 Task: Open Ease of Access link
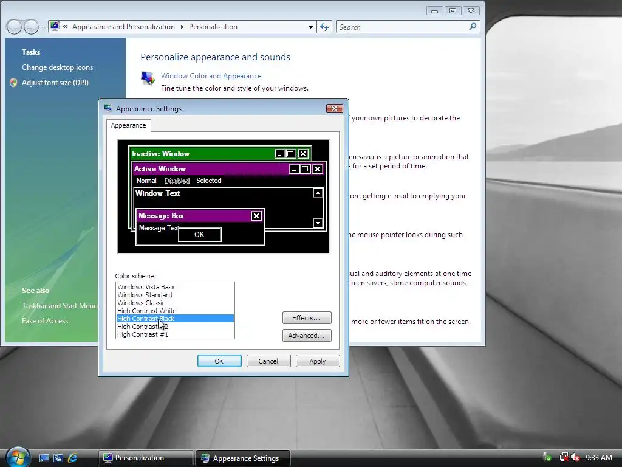tap(45, 321)
